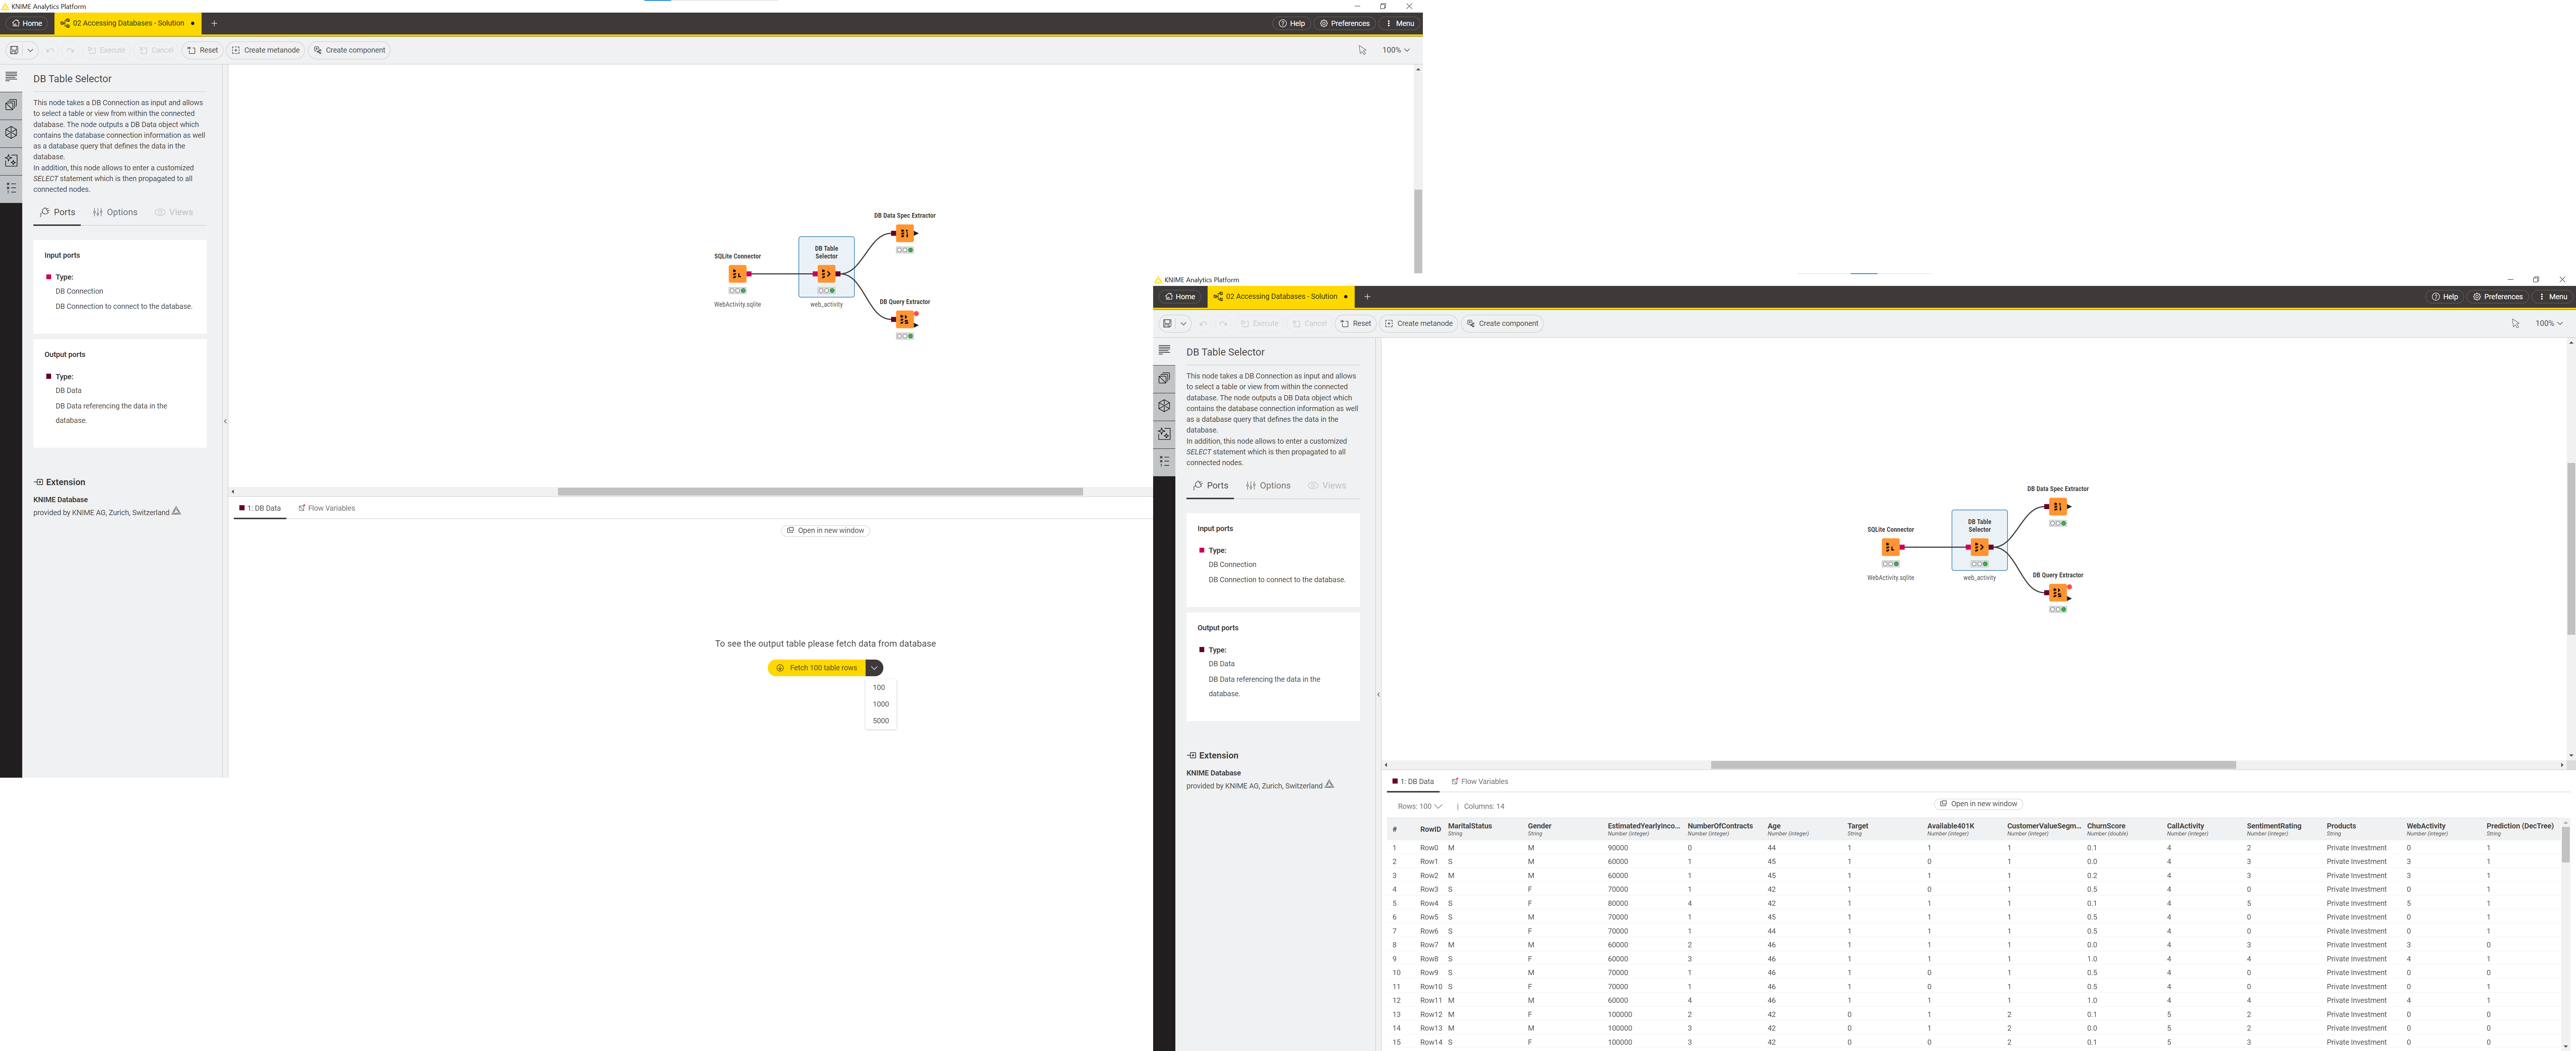Click the undo arrow in the left window toolbar
This screenshot has width=2576, height=1051.
pyautogui.click(x=50, y=50)
